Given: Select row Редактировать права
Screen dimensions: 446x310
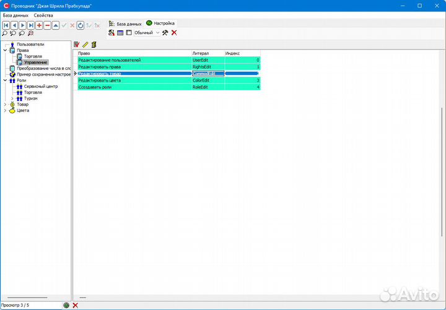Looking at the screenshot, I should [x=169, y=67].
